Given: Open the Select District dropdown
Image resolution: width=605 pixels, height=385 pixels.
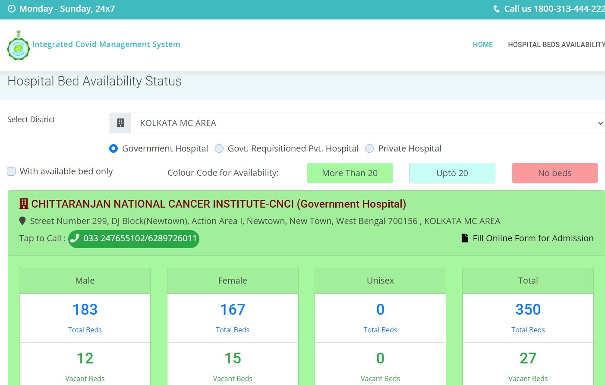Looking at the screenshot, I should click(368, 123).
